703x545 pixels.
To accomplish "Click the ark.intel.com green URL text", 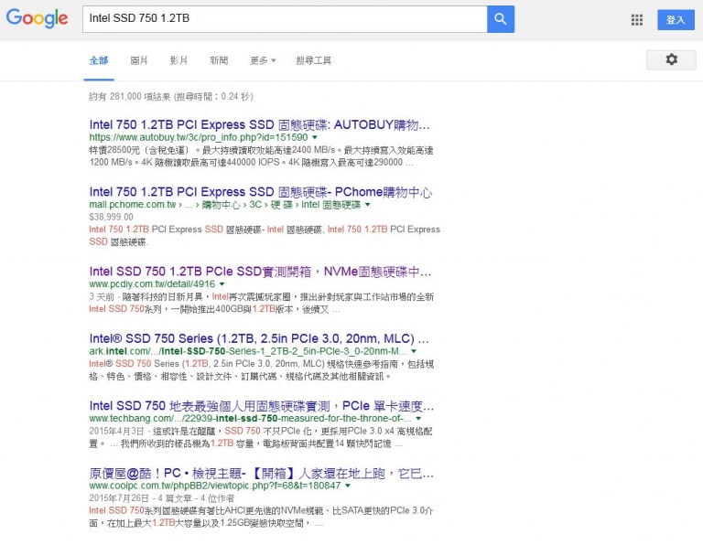I will point(248,351).
